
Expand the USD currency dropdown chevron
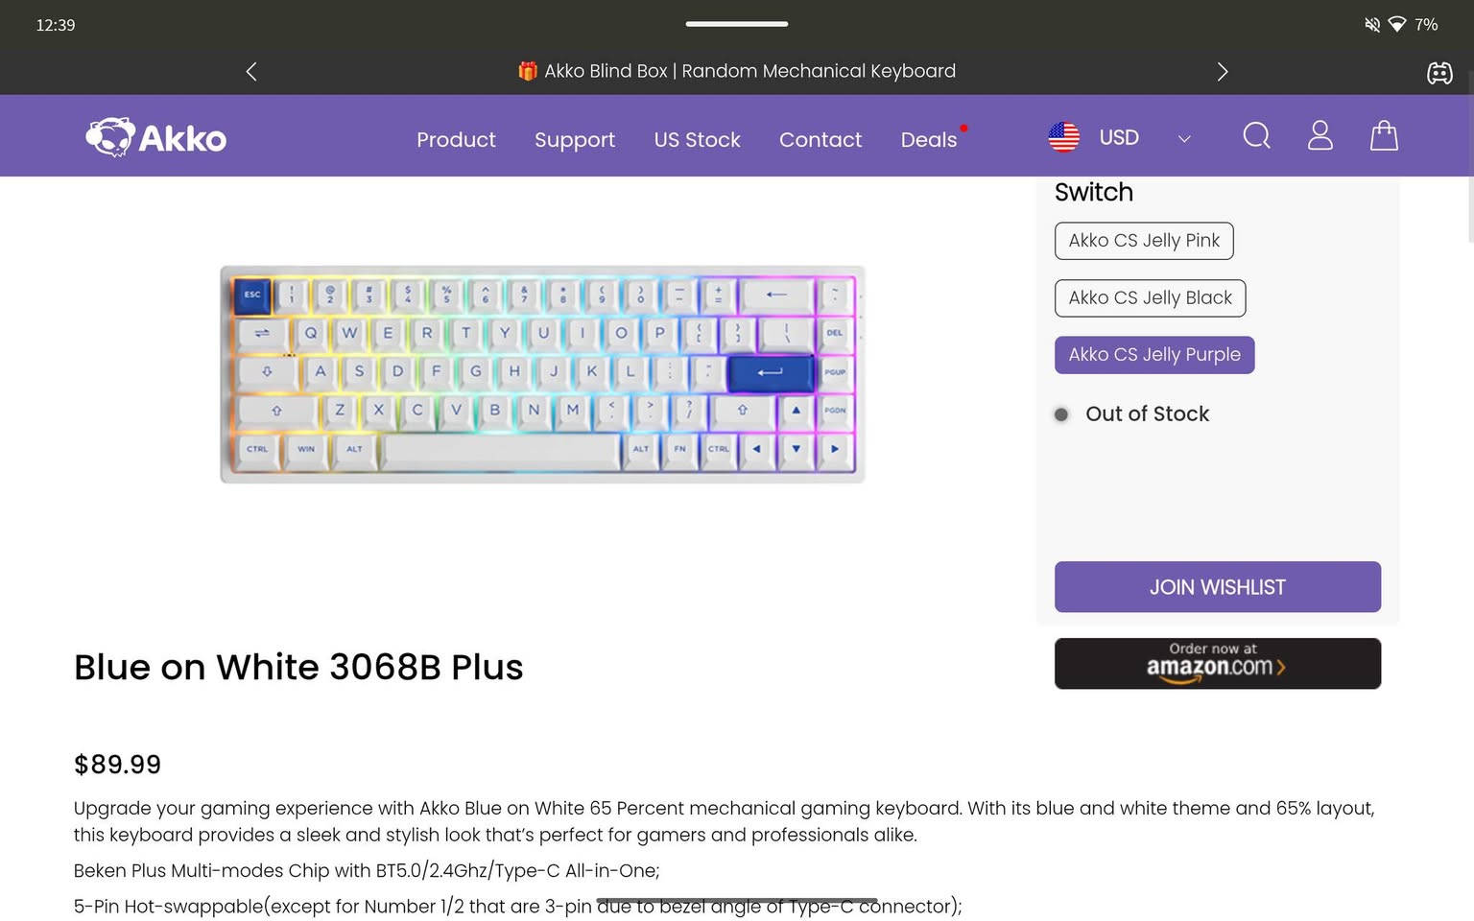(1184, 139)
